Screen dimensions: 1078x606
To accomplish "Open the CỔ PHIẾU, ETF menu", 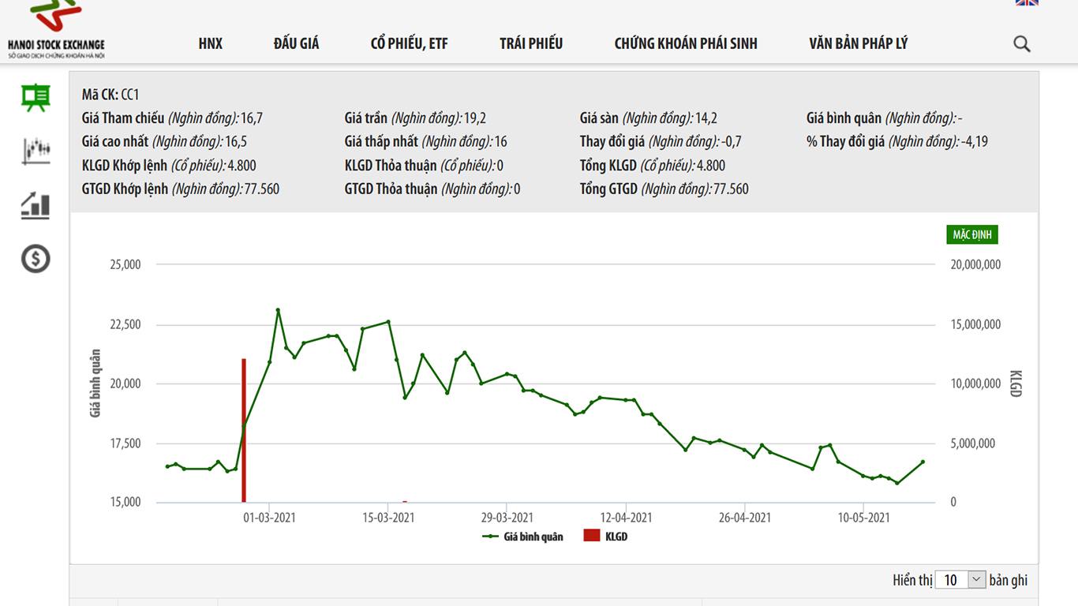I will tap(409, 44).
